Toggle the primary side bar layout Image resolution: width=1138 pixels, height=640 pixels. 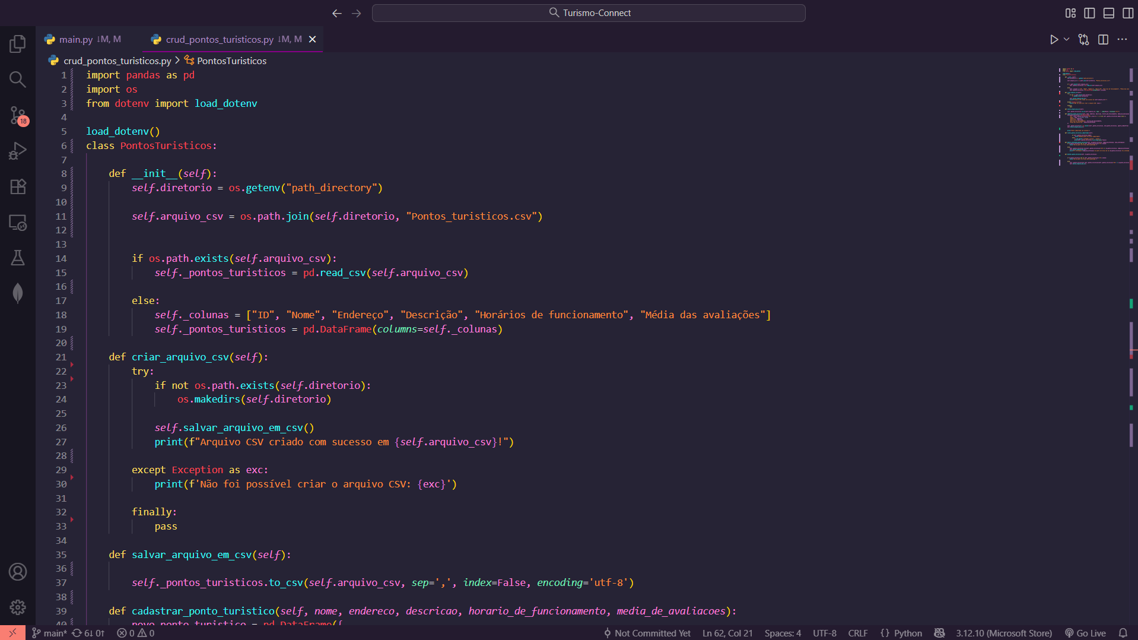(1089, 13)
